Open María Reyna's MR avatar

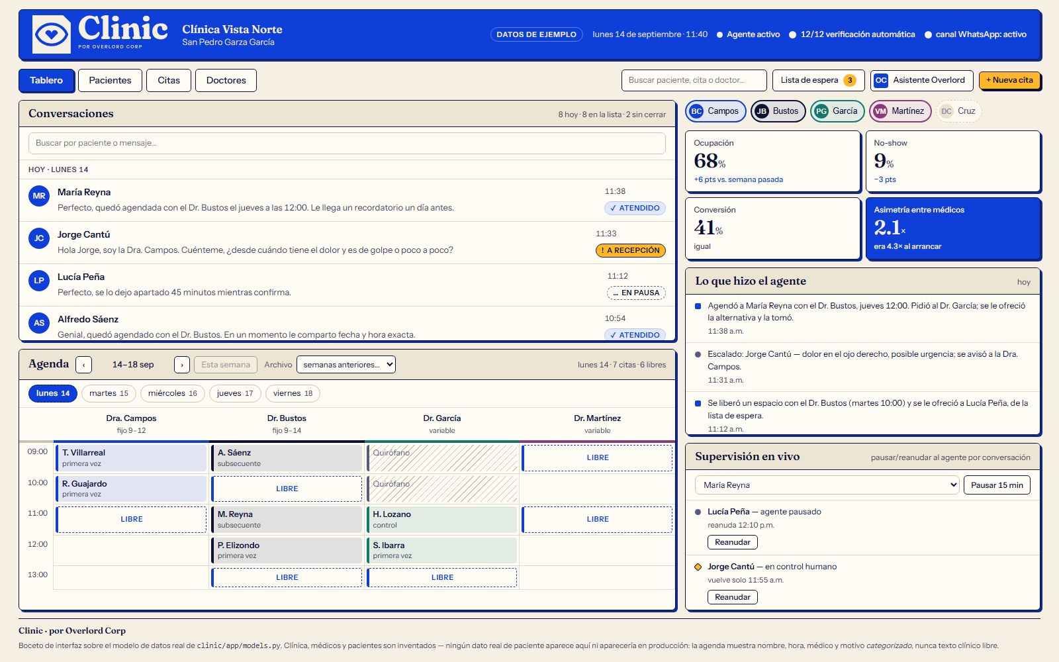click(x=39, y=196)
